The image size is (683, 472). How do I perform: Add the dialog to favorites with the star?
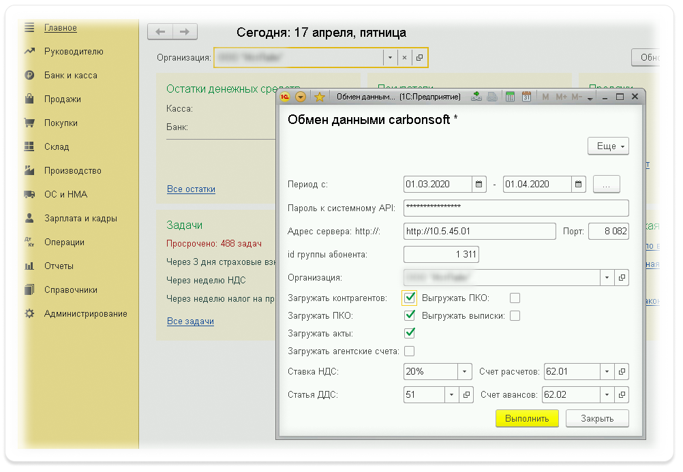coord(320,97)
